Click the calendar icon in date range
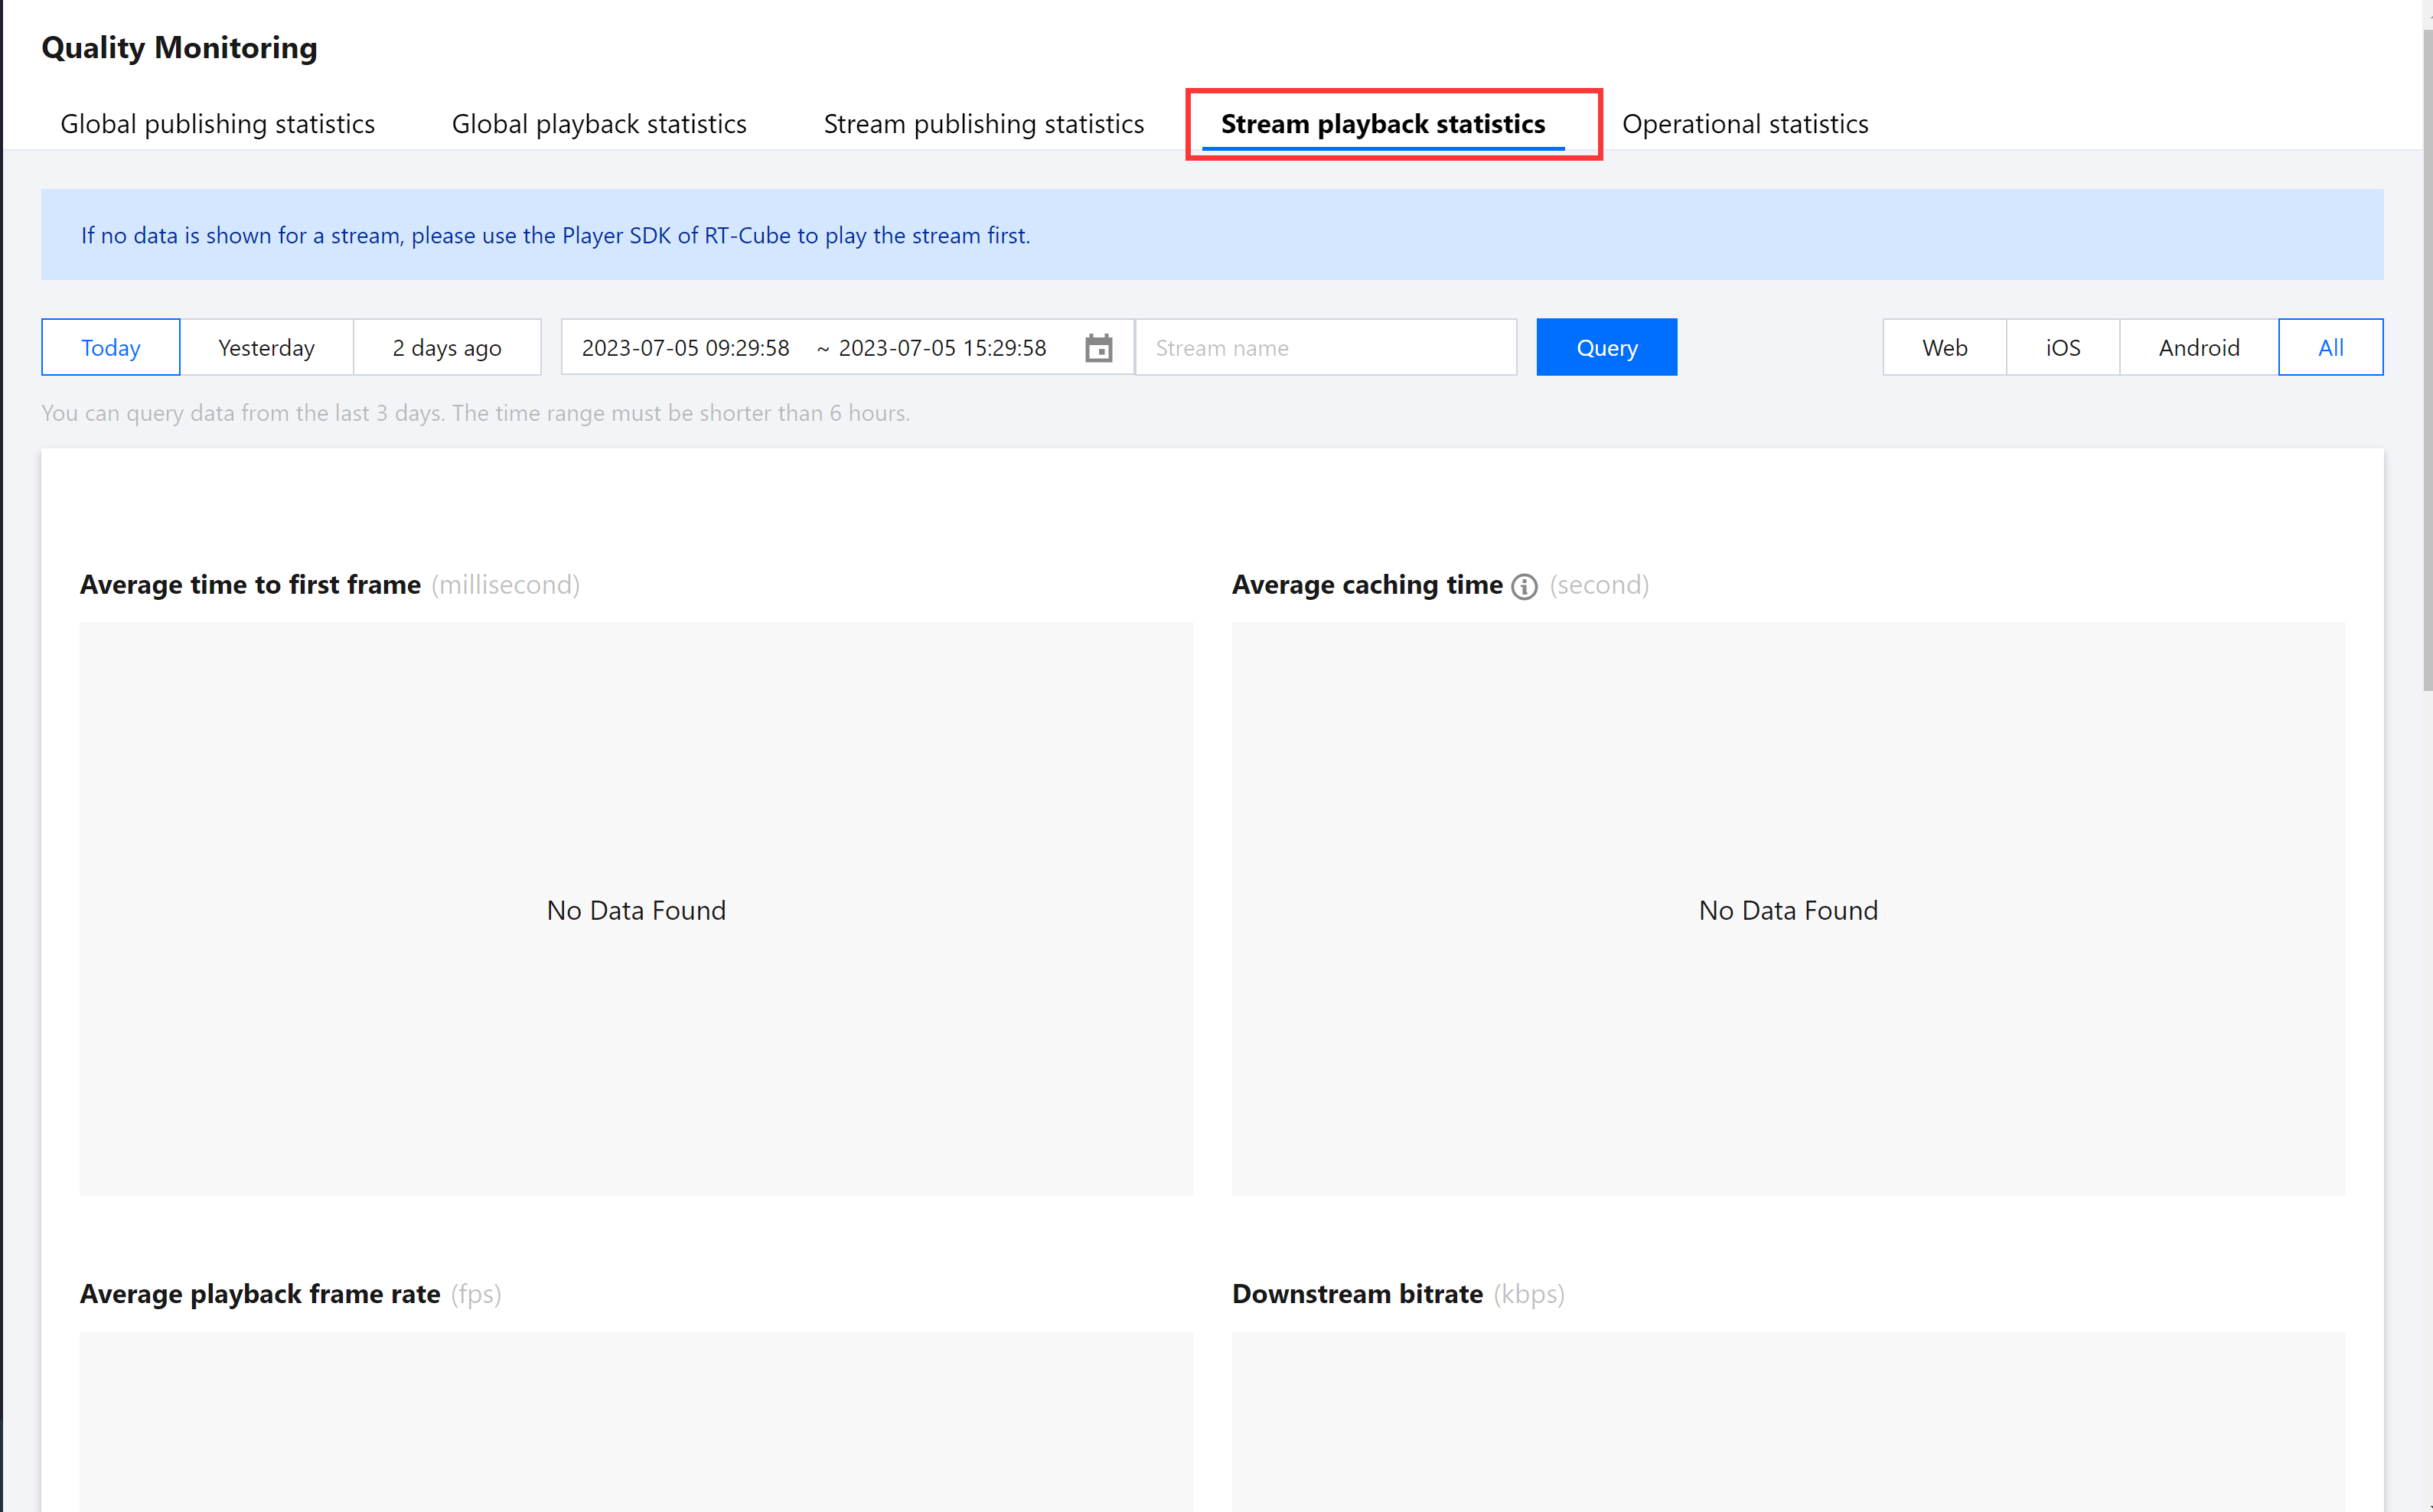Viewport: 2433px width, 1512px height. [x=1098, y=348]
